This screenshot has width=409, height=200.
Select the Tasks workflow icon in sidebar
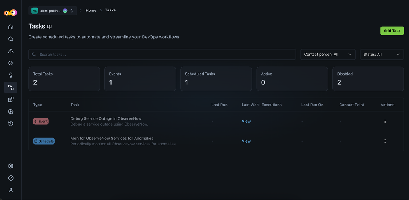[11, 88]
